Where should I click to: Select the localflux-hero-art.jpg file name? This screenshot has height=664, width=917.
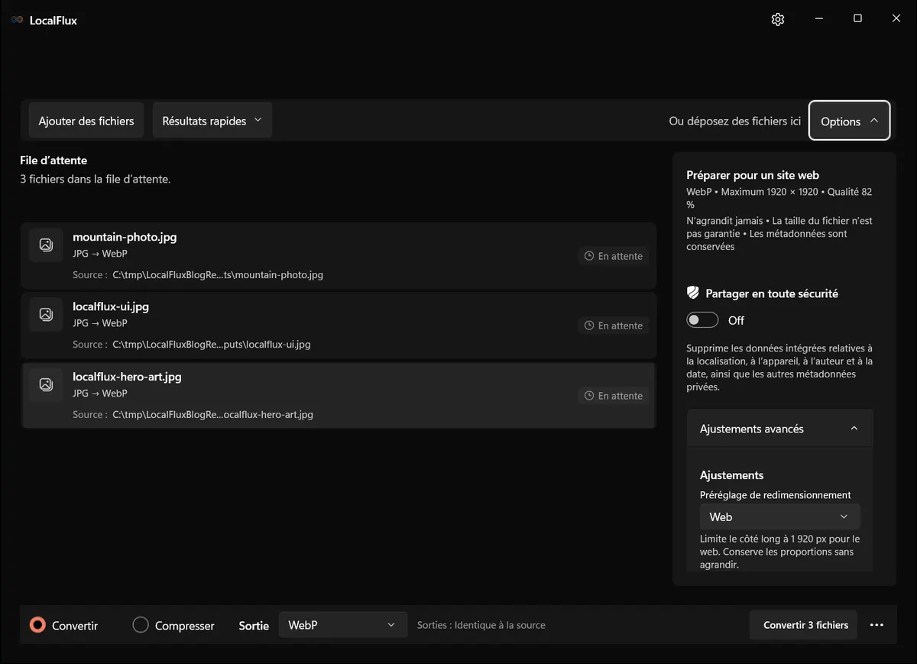click(127, 377)
